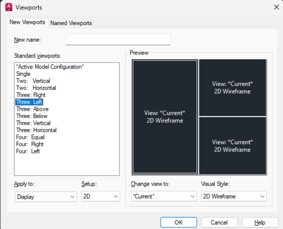Select Three: Horizontal viewport layout

[x=36, y=130]
